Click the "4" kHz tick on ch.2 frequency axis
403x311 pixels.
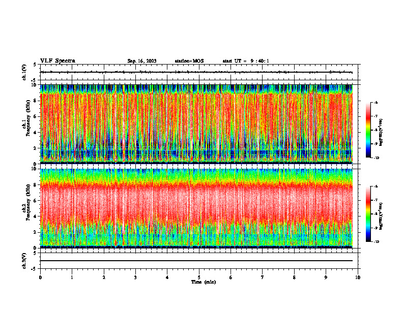pyautogui.click(x=36, y=216)
